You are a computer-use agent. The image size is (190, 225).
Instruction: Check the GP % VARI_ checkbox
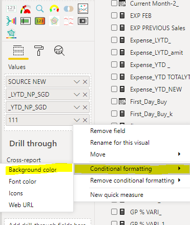tap(114, 212)
